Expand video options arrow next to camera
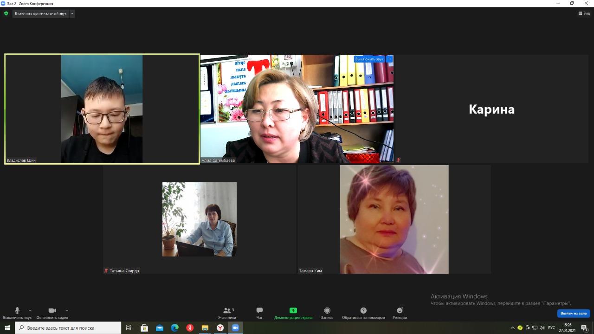 click(x=67, y=310)
